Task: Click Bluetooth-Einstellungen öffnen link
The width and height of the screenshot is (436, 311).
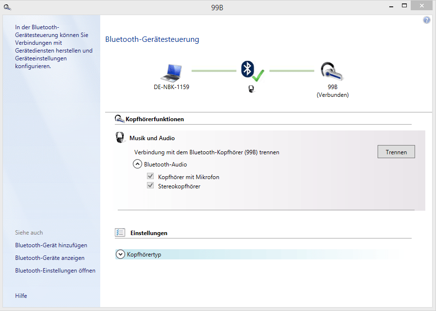Action: point(55,271)
